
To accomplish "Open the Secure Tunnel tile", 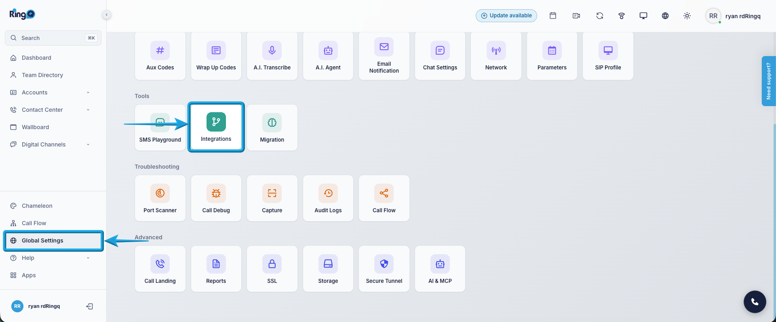I will tap(384, 269).
